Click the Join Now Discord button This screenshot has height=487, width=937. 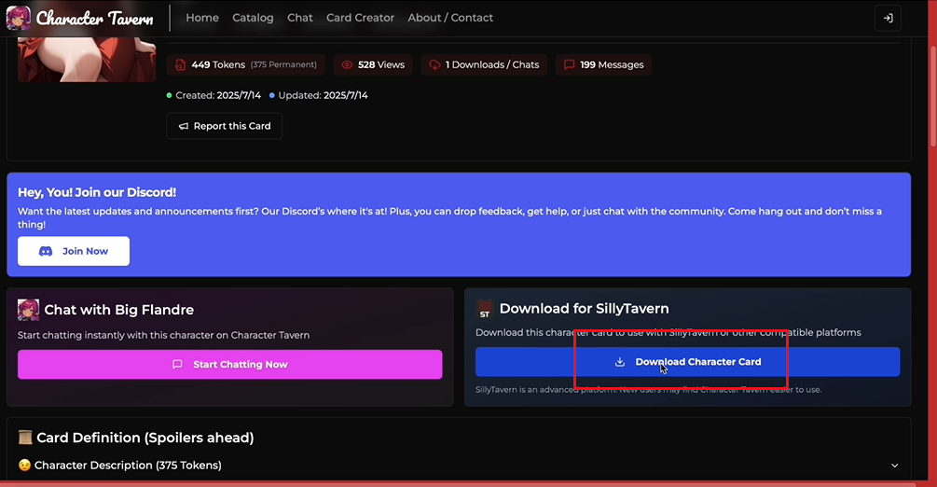tap(74, 251)
